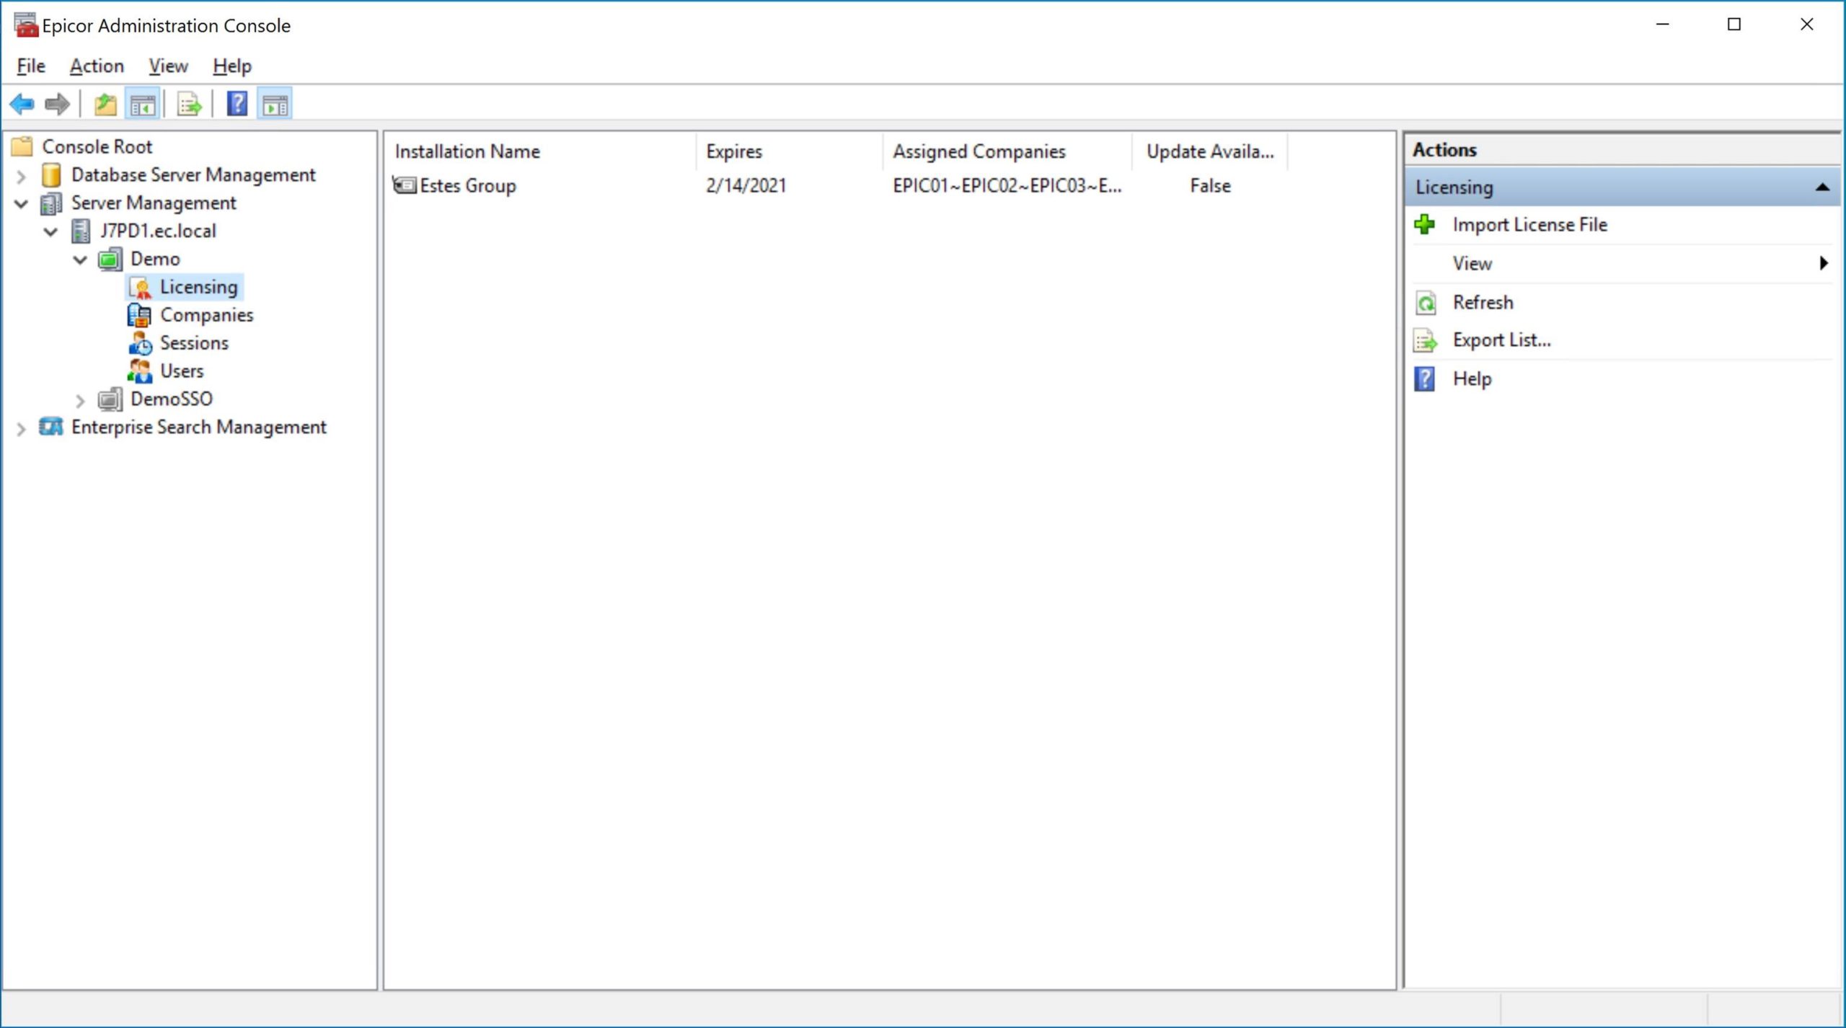Select the Companies tree item label

(x=206, y=315)
